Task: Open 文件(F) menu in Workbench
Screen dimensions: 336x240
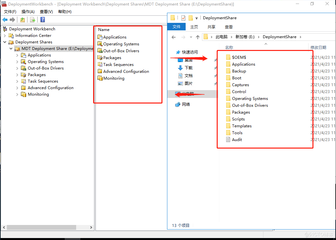Action: tap(10, 11)
